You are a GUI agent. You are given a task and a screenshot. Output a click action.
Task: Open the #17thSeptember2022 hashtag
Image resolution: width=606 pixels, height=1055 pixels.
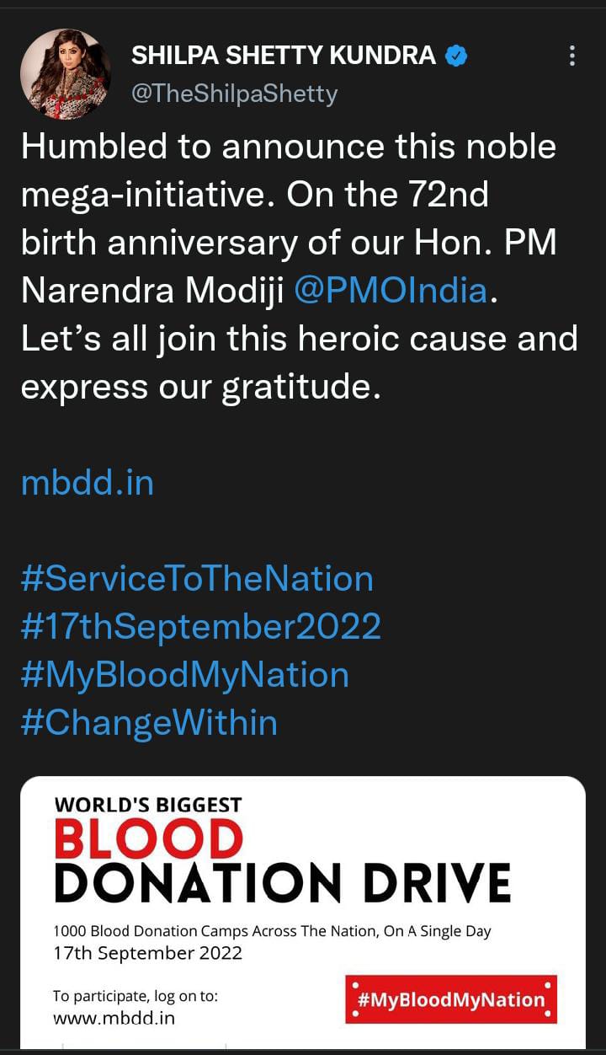tap(200, 627)
